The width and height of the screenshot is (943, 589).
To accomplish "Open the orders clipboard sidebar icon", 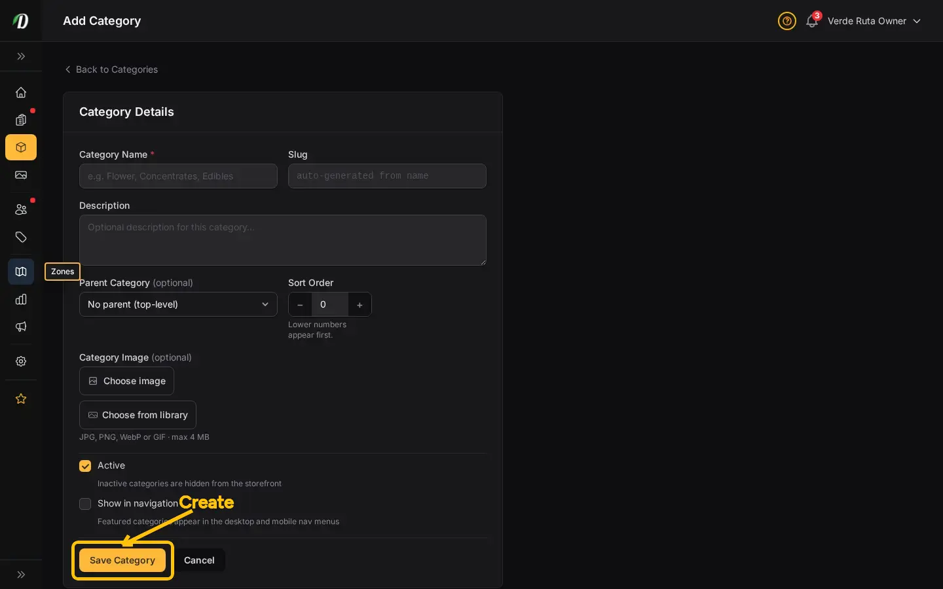I will click(x=21, y=120).
